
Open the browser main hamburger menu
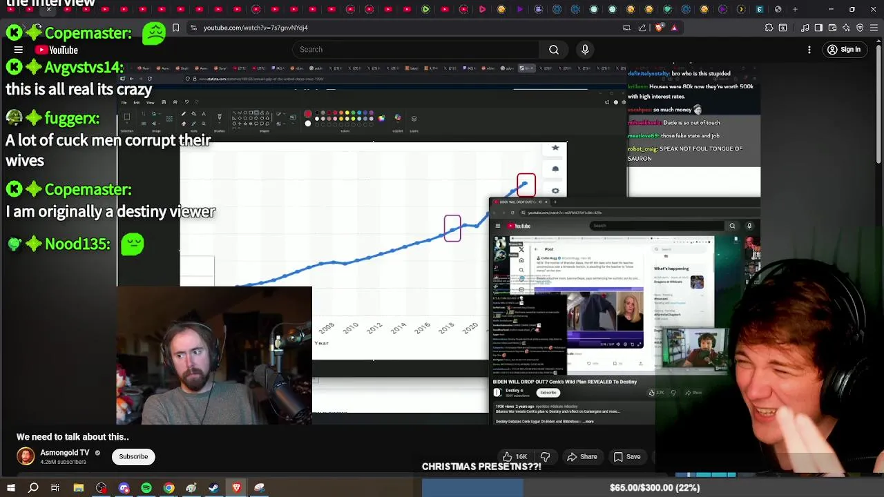coord(874,28)
